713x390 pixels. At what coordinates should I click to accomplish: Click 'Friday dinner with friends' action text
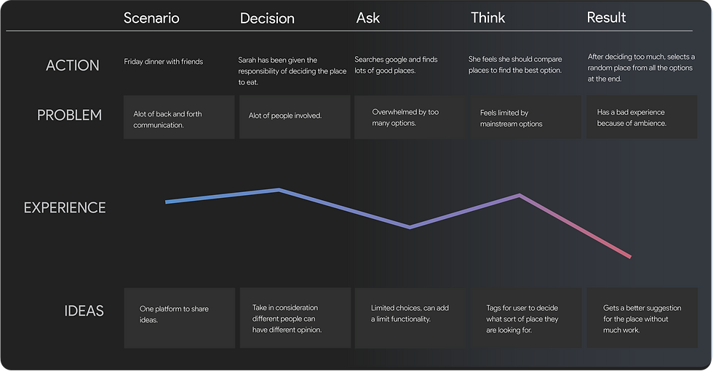164,62
